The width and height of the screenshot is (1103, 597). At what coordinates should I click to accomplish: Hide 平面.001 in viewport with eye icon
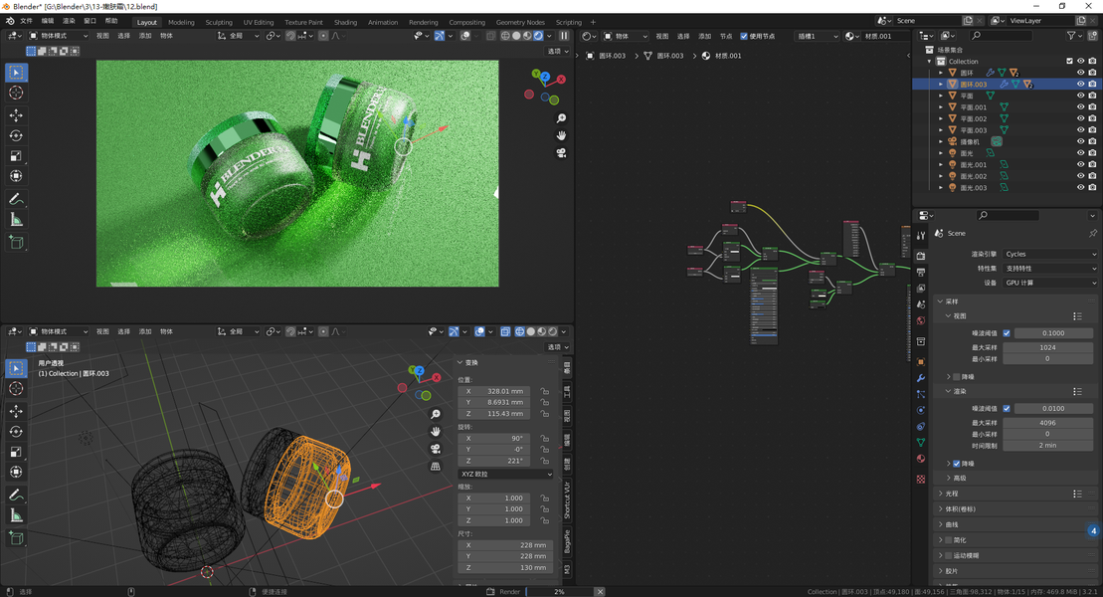[x=1081, y=107]
